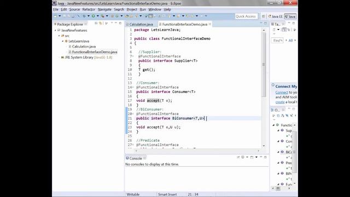The width and height of the screenshot is (350, 197).
Task: Run the program with green Run icon
Action: (x=93, y=16)
